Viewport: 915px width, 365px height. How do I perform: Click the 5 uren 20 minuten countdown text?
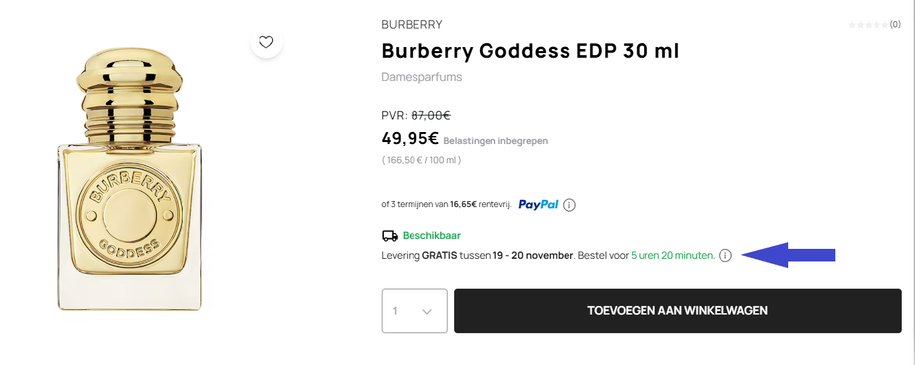tap(673, 256)
